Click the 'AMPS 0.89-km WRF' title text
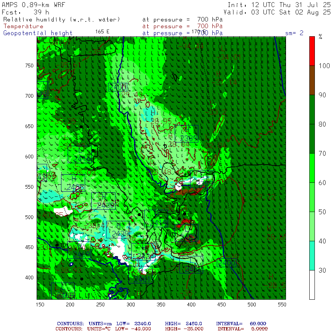Viewport: 333px width, 333px height. point(33,5)
